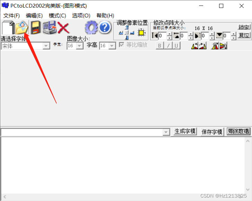Screen dimensions: 252x201
Task: Click the bottom edge matrix size arrow
Action: click(x=219, y=36)
